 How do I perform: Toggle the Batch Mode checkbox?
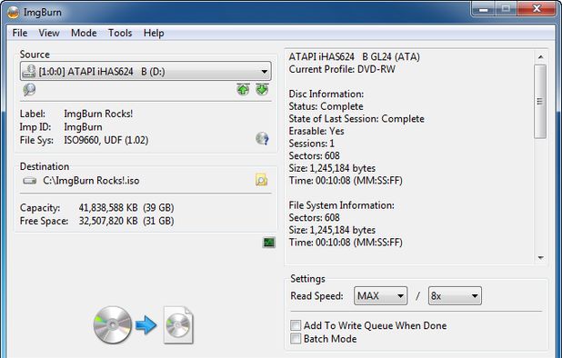coord(296,339)
